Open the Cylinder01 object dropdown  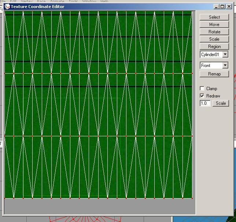pos(225,55)
